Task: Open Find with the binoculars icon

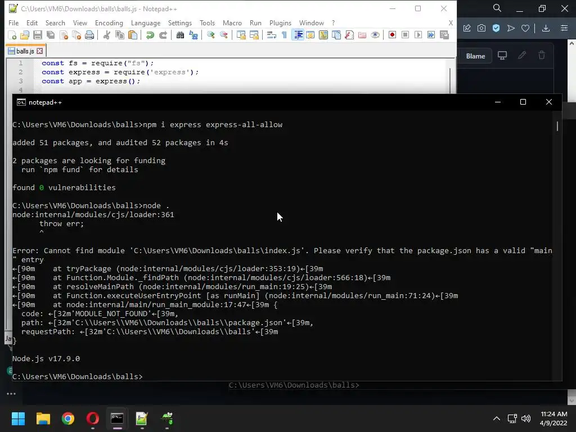Action: click(180, 35)
